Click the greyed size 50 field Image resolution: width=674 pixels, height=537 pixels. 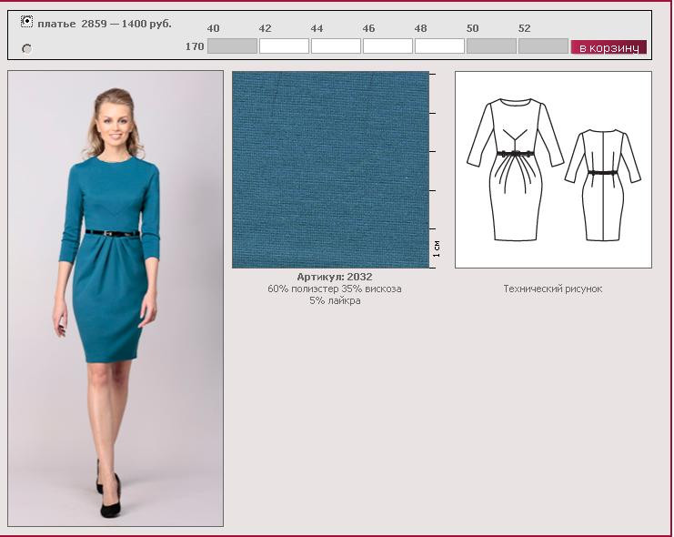(491, 46)
